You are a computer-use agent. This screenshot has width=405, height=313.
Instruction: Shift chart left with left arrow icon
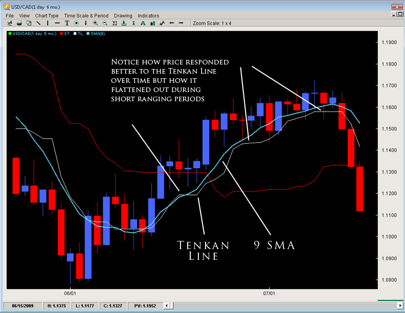171,23
